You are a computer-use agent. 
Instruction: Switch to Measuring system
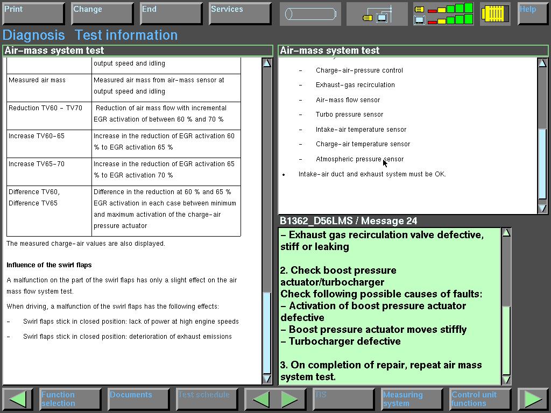[412, 399]
